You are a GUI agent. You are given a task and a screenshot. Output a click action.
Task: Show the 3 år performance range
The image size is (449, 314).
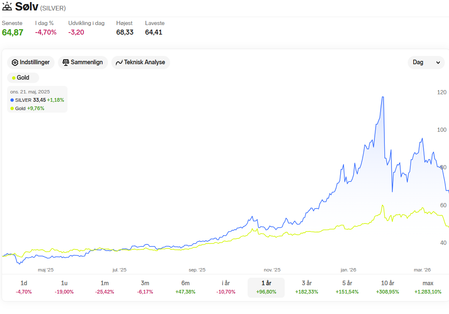(x=307, y=287)
